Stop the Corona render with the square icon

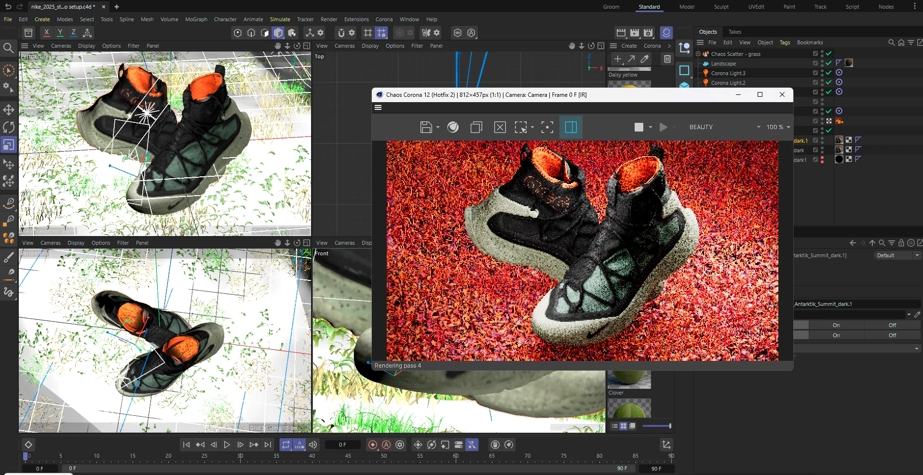[x=639, y=127]
